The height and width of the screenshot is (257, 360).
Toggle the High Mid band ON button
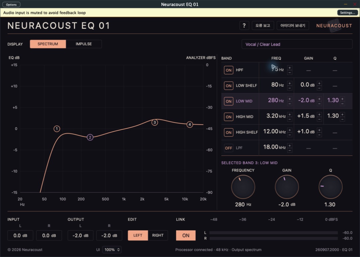coord(229,117)
